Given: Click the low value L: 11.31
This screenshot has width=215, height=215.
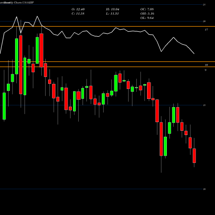Looking at the screenshot, I should click(x=112, y=14).
